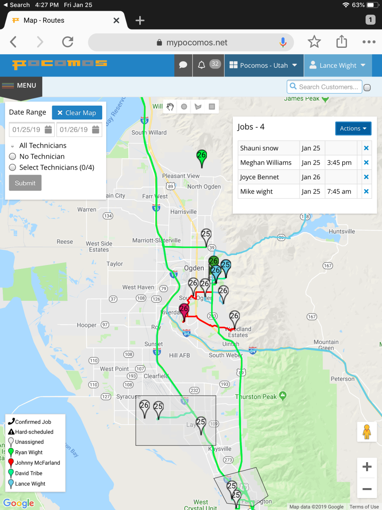Select the hand pan map tool
Screen dimensions: 382x510
click(170, 106)
